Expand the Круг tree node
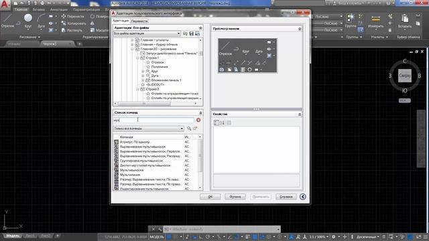Image resolution: width=429 pixels, height=241 pixels. 143,72
